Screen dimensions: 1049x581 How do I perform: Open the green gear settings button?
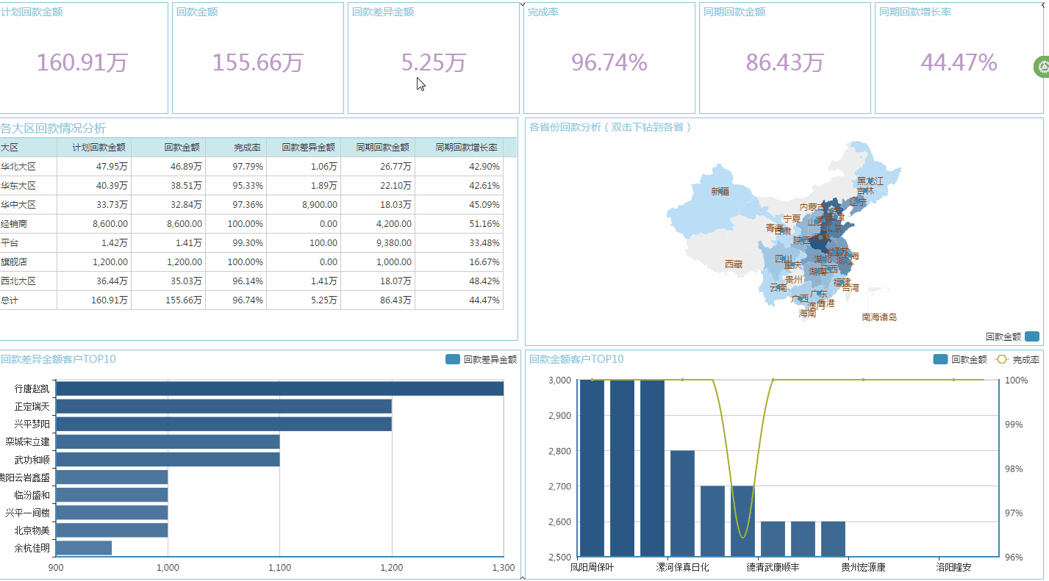[x=1042, y=67]
